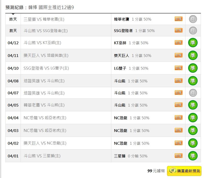Open the 三星獅 VS 韓華老鷹 matchup
Image resolution: width=206 pixels, height=178 pixels.
coord(44,19)
